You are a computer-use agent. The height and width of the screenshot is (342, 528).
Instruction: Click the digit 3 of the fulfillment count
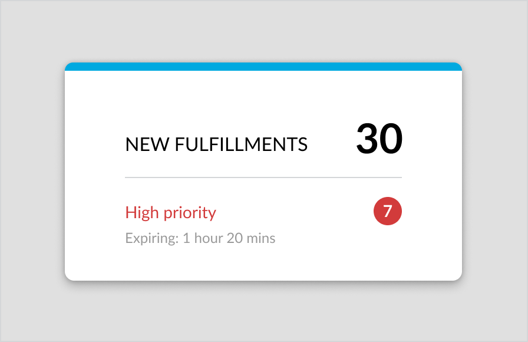[x=368, y=140]
